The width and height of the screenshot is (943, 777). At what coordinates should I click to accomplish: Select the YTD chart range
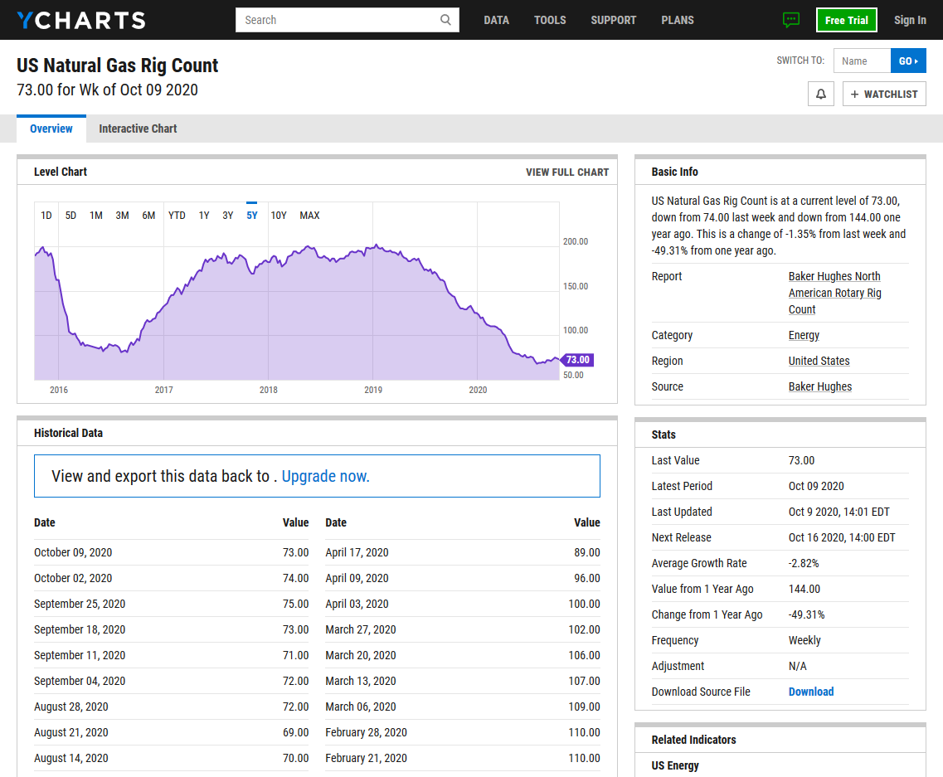(177, 216)
